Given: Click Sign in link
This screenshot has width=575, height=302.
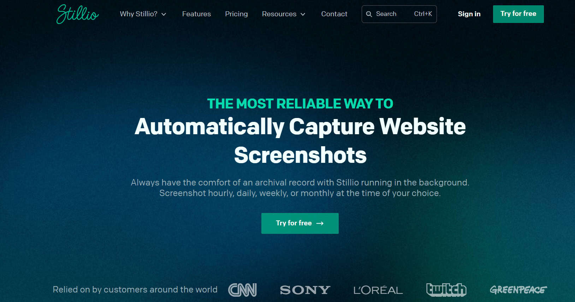Looking at the screenshot, I should pyautogui.click(x=469, y=14).
